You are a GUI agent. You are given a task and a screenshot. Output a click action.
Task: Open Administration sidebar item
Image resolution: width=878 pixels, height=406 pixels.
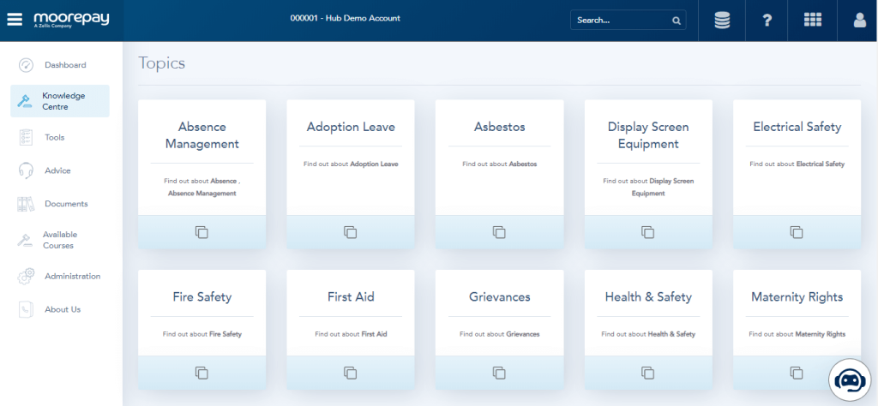[72, 277]
